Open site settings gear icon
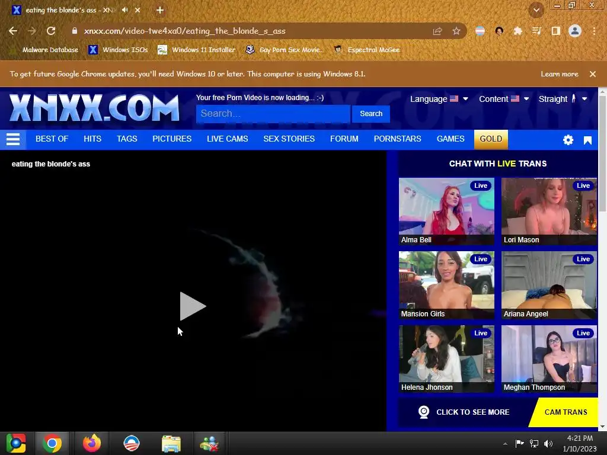 tap(568, 140)
